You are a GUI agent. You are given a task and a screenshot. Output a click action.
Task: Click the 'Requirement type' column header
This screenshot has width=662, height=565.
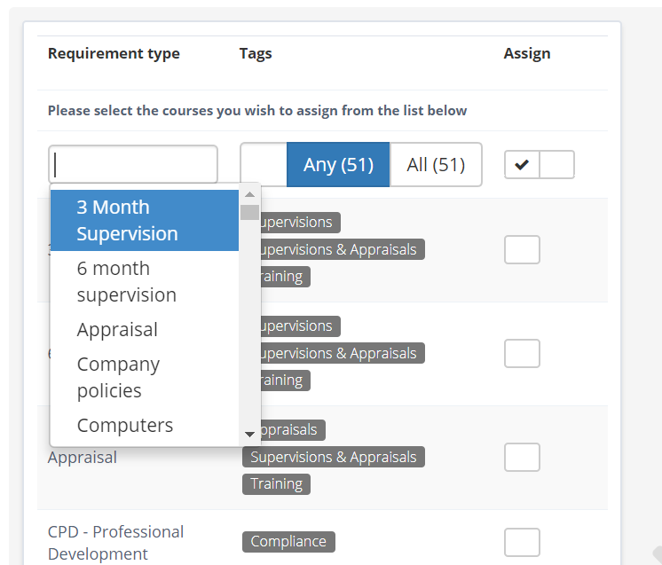[114, 53]
